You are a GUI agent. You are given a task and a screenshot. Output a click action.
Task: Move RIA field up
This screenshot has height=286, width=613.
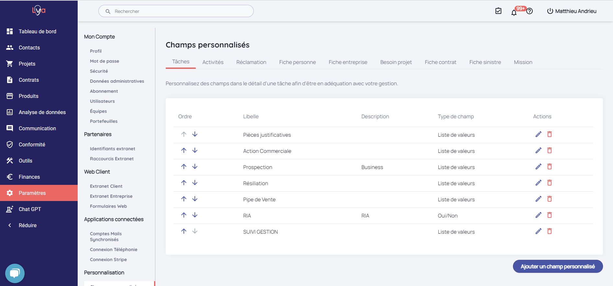pyautogui.click(x=184, y=215)
